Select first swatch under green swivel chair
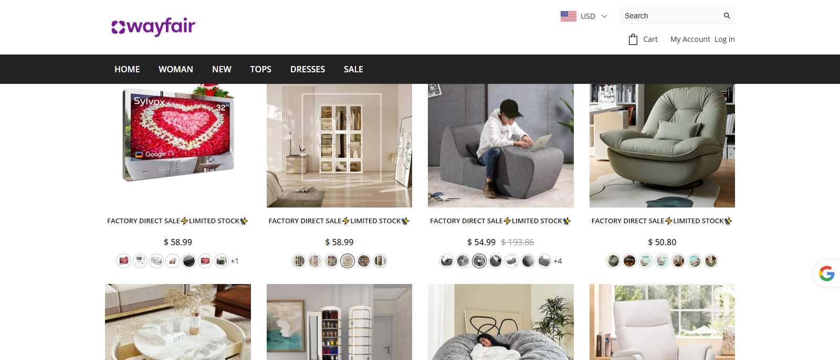Screen dimensions: 840x360 613,261
